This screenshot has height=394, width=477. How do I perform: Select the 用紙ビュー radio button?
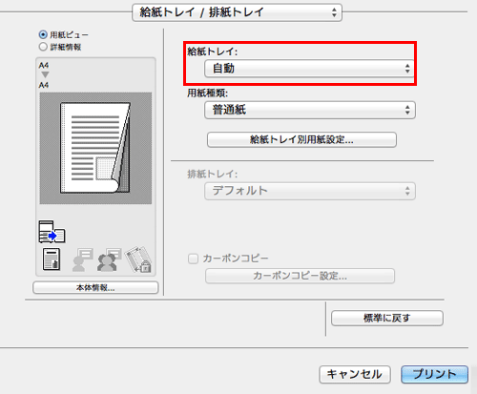tap(43, 34)
